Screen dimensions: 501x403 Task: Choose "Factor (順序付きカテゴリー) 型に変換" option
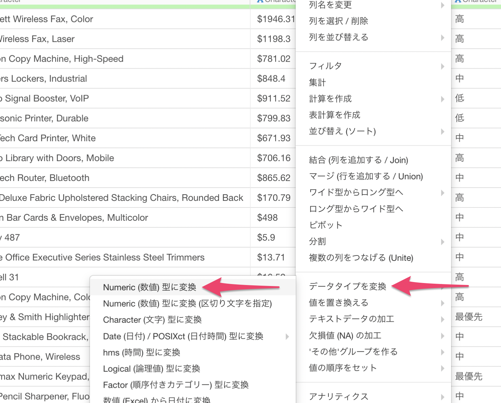175,384
